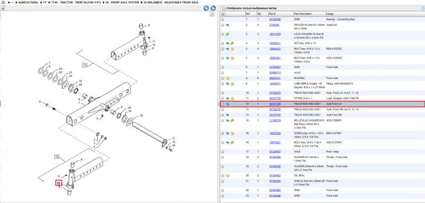Open part number link 10517279
The height and width of the screenshot is (203, 425).
(275, 34)
